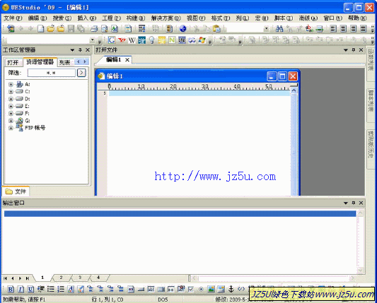The height and width of the screenshot is (303, 377).
Task: Click the HTML radio button icon
Action: click(201, 290)
